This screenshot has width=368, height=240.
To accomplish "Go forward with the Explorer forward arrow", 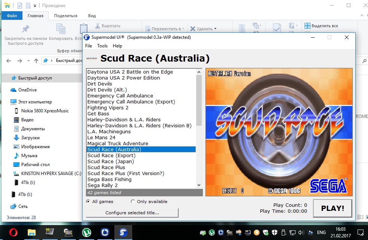I will [20, 61].
